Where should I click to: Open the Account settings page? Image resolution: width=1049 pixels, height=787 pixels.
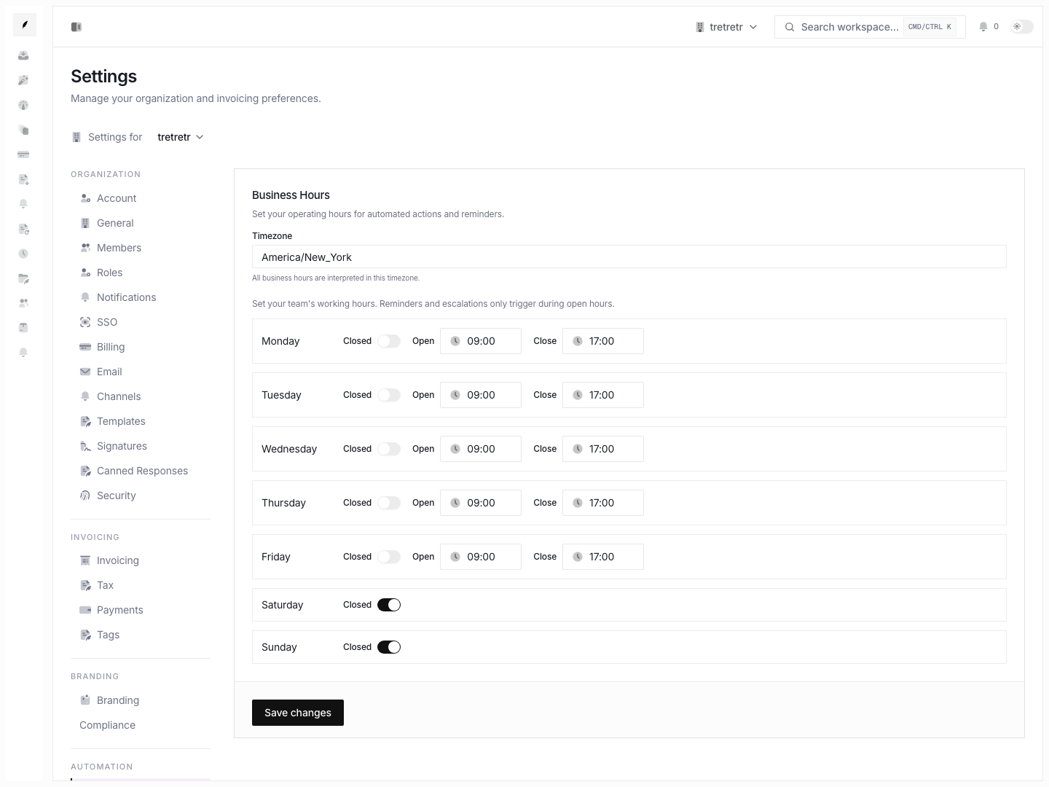click(x=141, y=198)
